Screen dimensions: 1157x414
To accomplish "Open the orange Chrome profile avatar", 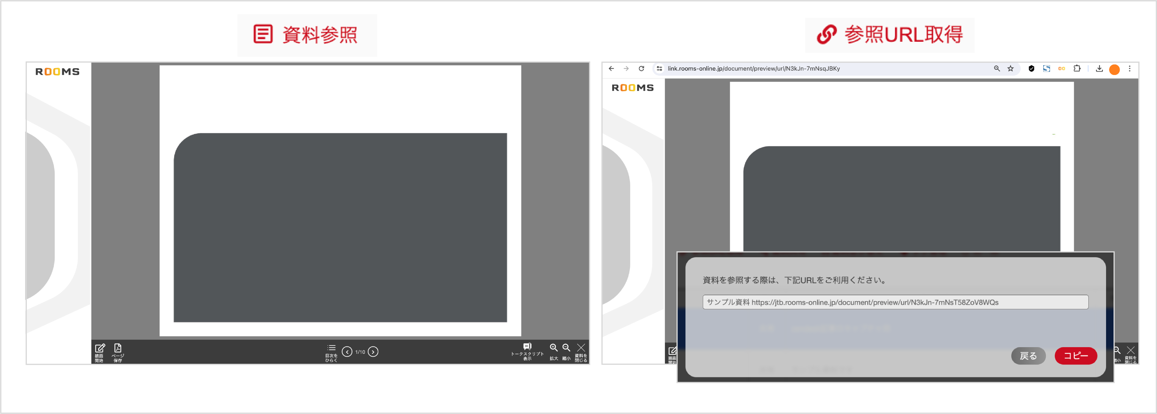I will (1114, 69).
